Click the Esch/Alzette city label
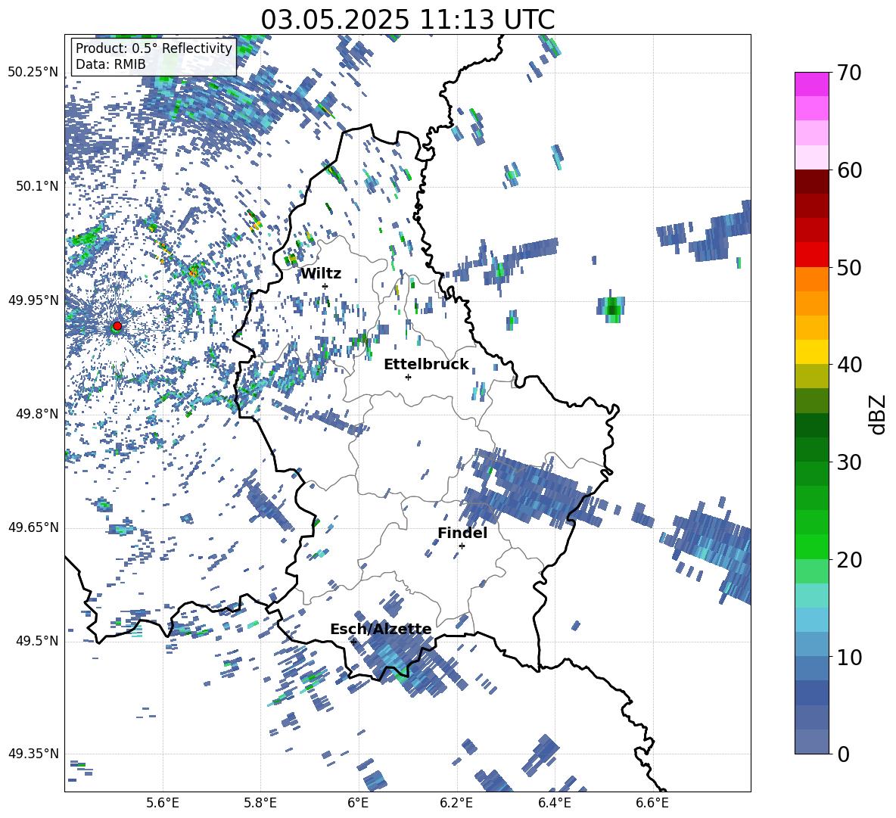This screenshot has height=818, width=896. (381, 630)
